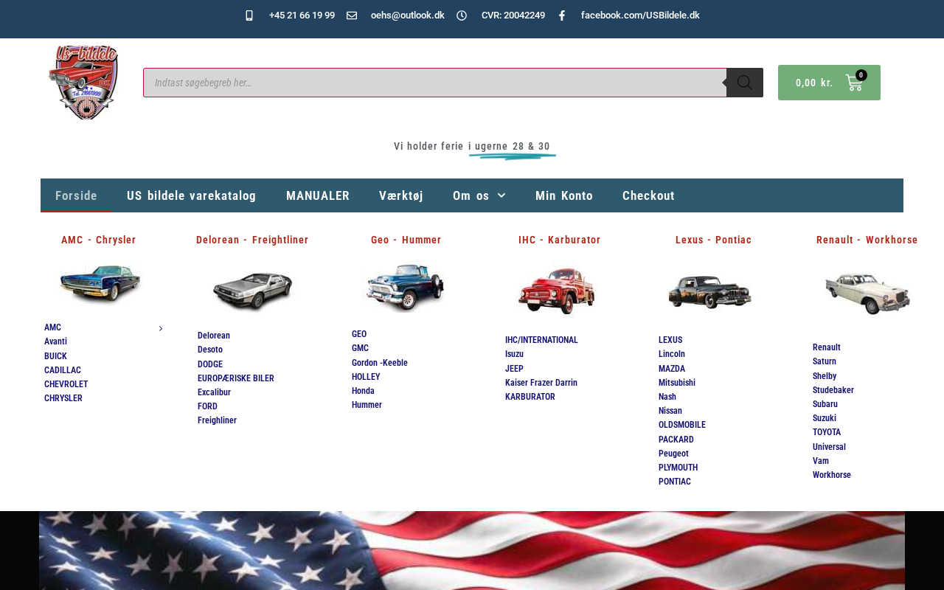The width and height of the screenshot is (944, 590).
Task: Open the Checkout menu item
Action: pos(648,195)
